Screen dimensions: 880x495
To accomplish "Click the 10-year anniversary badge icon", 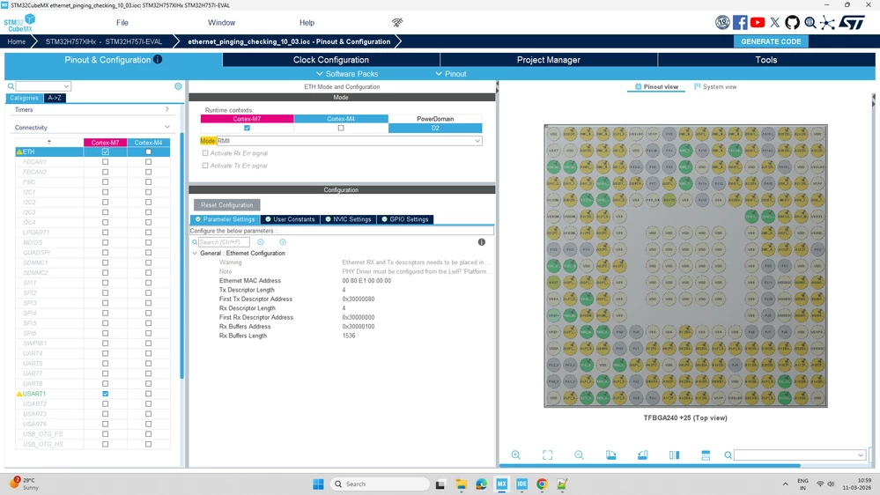I will [722, 22].
